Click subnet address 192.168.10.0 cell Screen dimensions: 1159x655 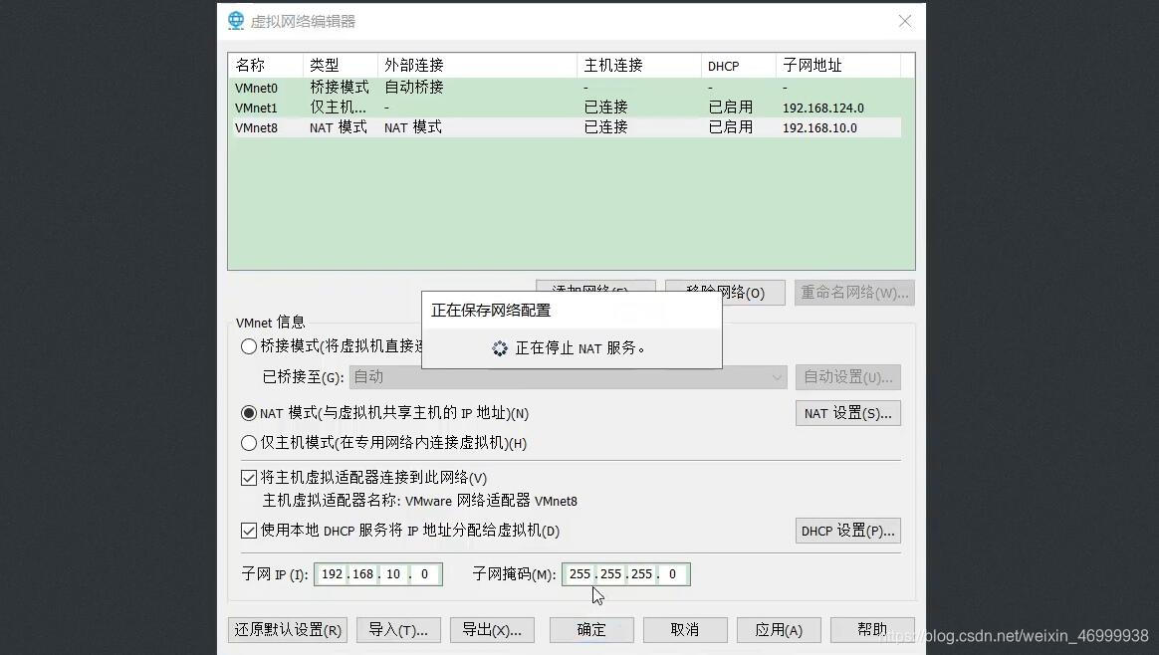point(819,127)
